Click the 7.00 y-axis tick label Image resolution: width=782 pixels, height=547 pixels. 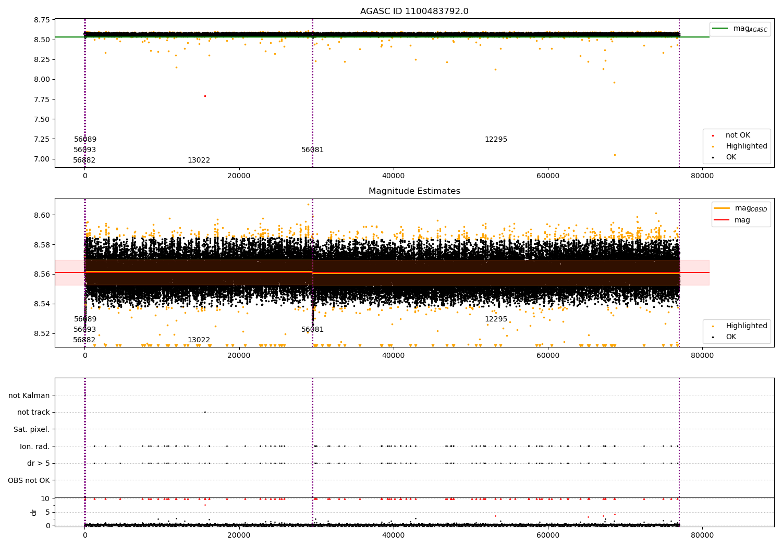(42, 159)
